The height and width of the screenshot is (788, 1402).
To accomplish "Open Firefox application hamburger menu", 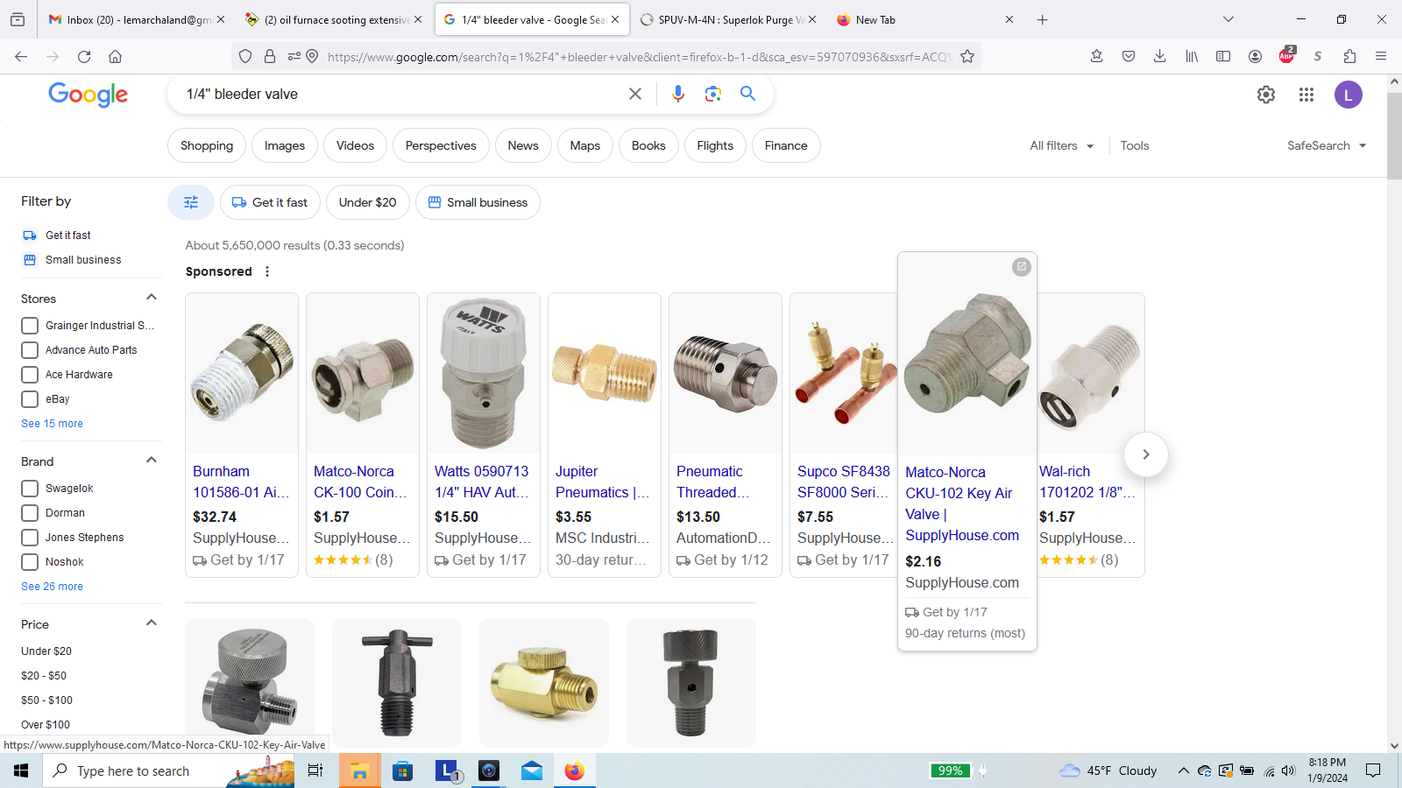I will pos(1381,56).
